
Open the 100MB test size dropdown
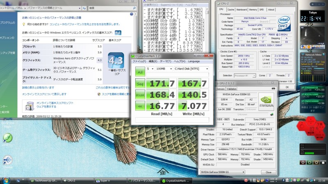click(164, 69)
